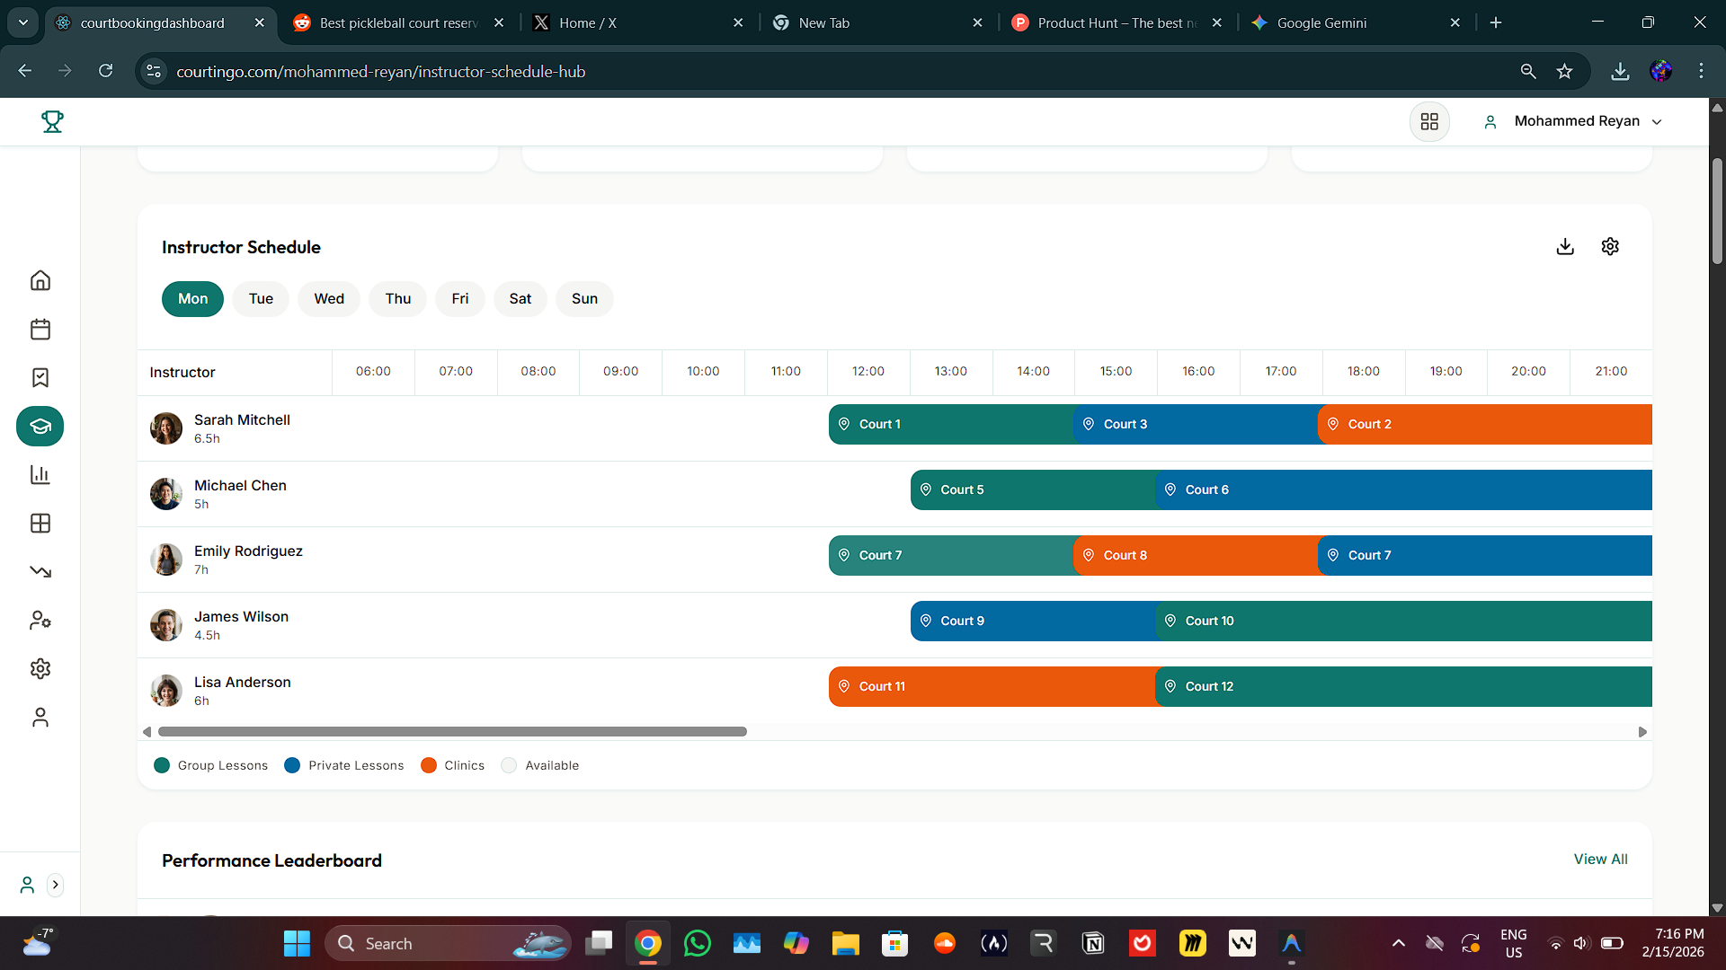Image resolution: width=1726 pixels, height=970 pixels.
Task: Select the courts grid icon in sidebar
Action: 40,523
